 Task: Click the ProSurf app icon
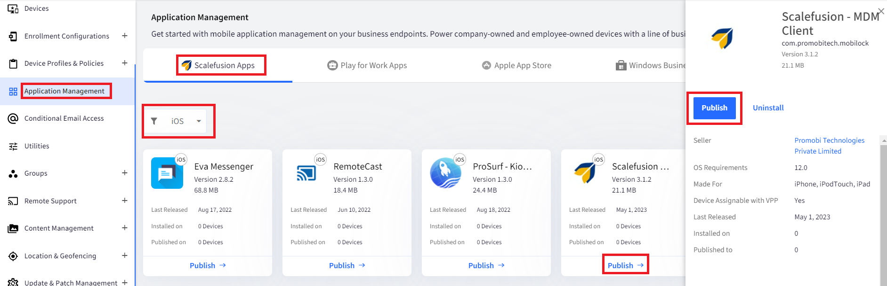[x=445, y=173]
